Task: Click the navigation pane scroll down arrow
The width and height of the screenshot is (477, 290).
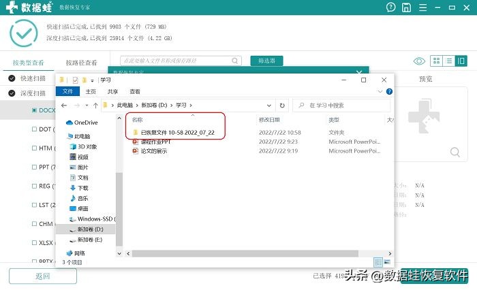Action: tap(119, 253)
